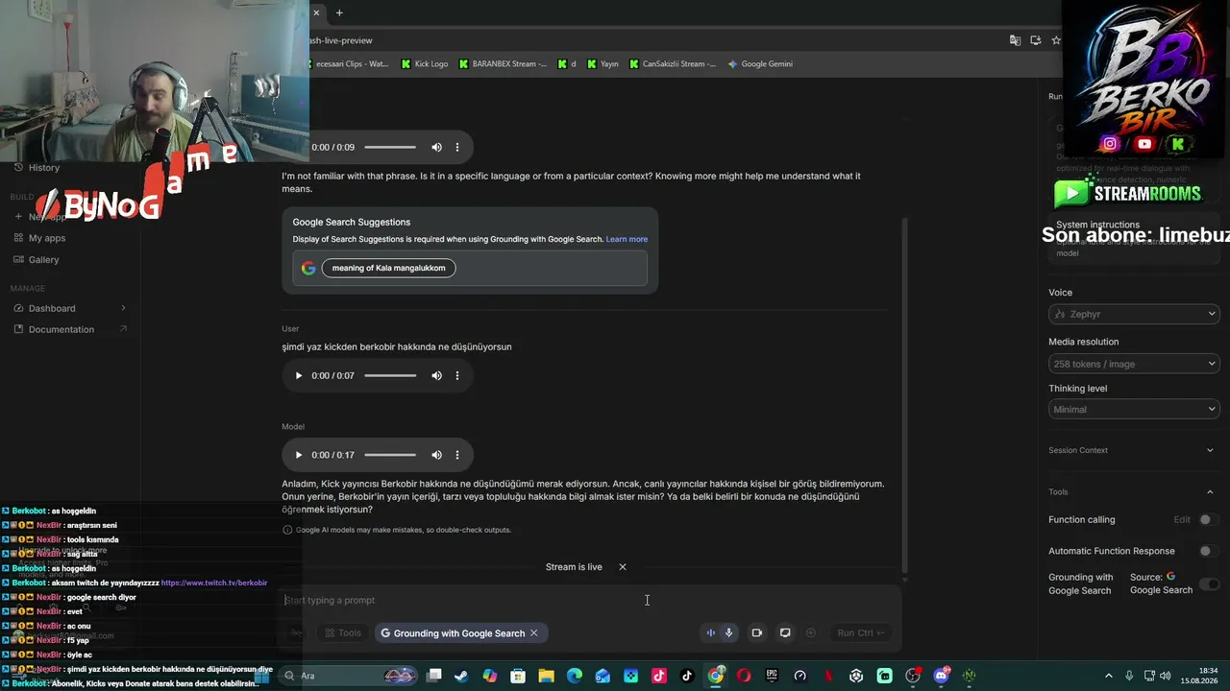This screenshot has height=691, width=1230.
Task: Open the CanSakizlii Stream bookmark
Action: [x=673, y=64]
